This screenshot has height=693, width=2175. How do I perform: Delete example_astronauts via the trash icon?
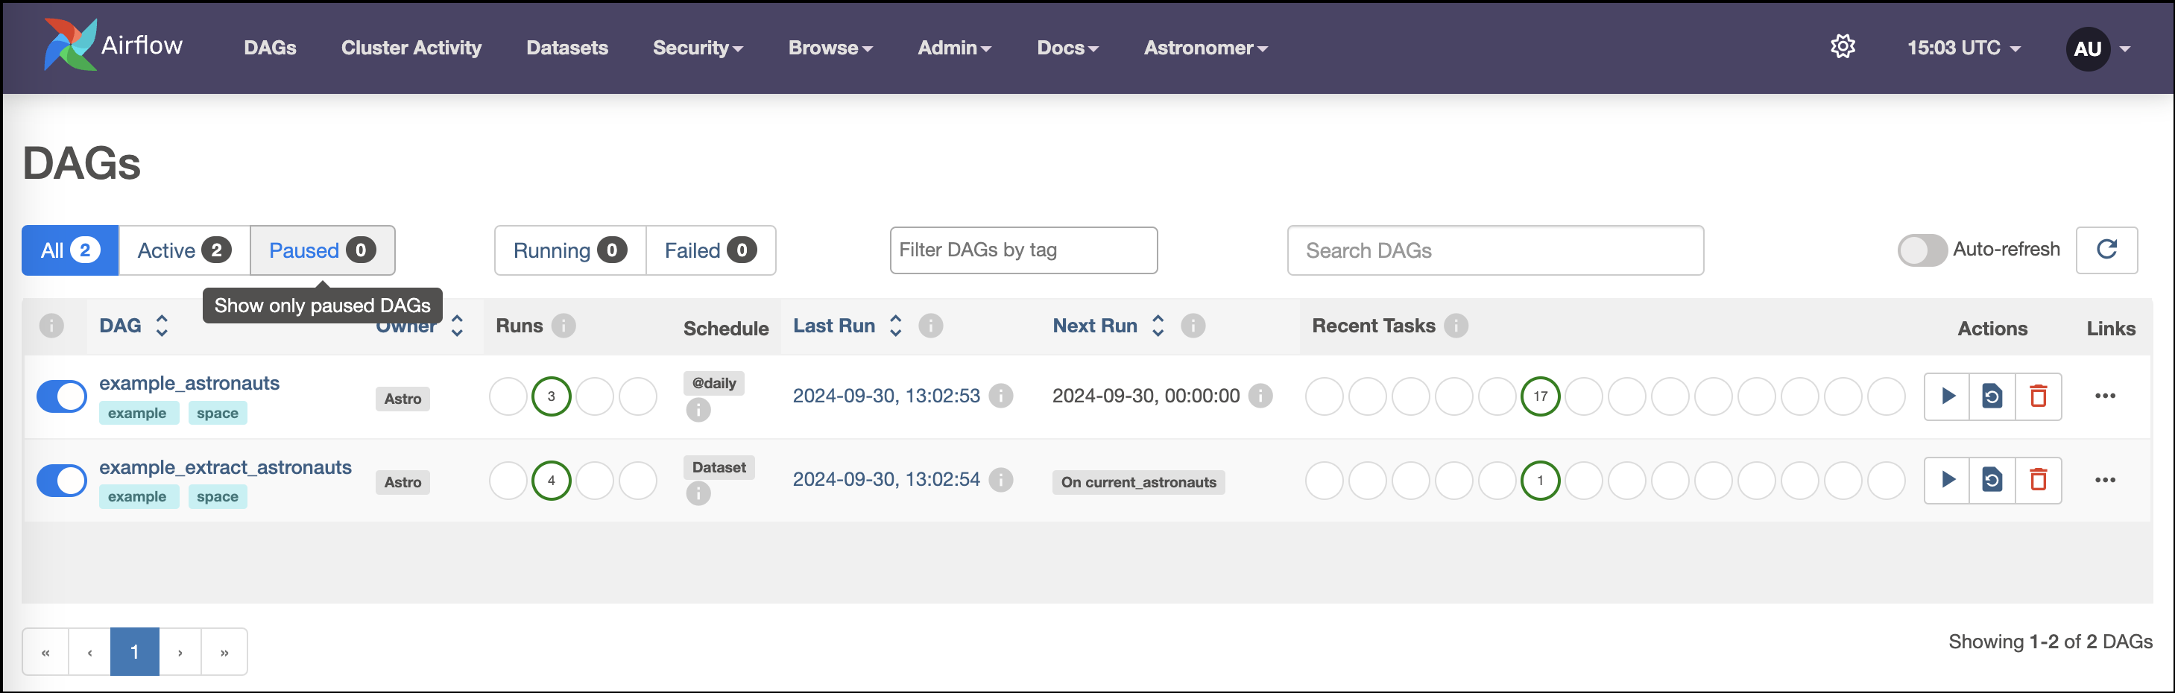point(2038,396)
